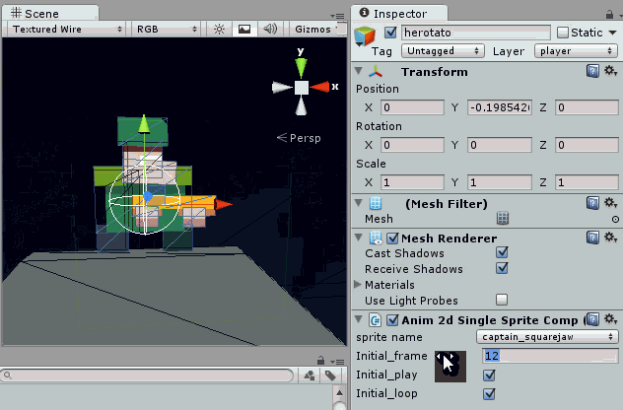Toggle scene lighting sun icon
623x410 pixels.
219,29
